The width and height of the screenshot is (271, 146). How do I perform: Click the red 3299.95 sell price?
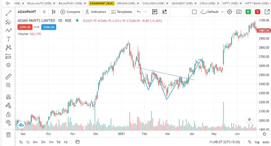[x=25, y=27]
